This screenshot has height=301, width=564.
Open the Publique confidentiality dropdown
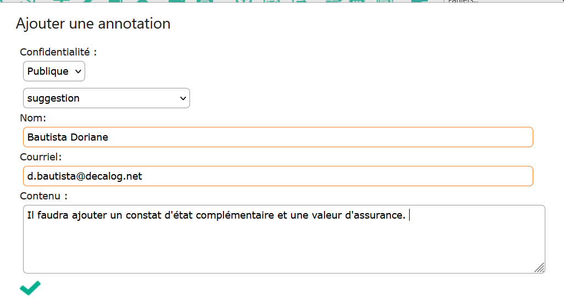tap(54, 71)
